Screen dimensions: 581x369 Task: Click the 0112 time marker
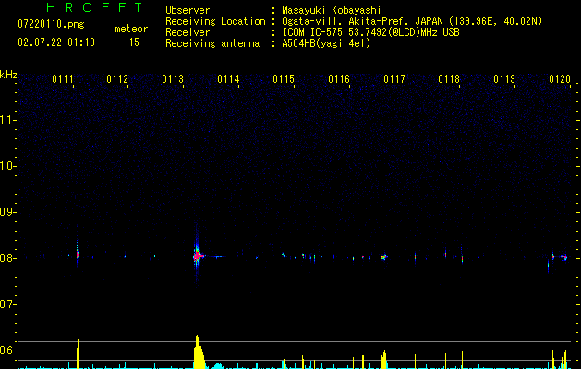(117, 78)
